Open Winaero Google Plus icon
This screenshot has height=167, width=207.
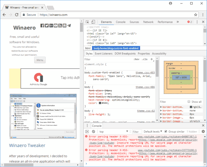pyautogui.click(x=51, y=26)
